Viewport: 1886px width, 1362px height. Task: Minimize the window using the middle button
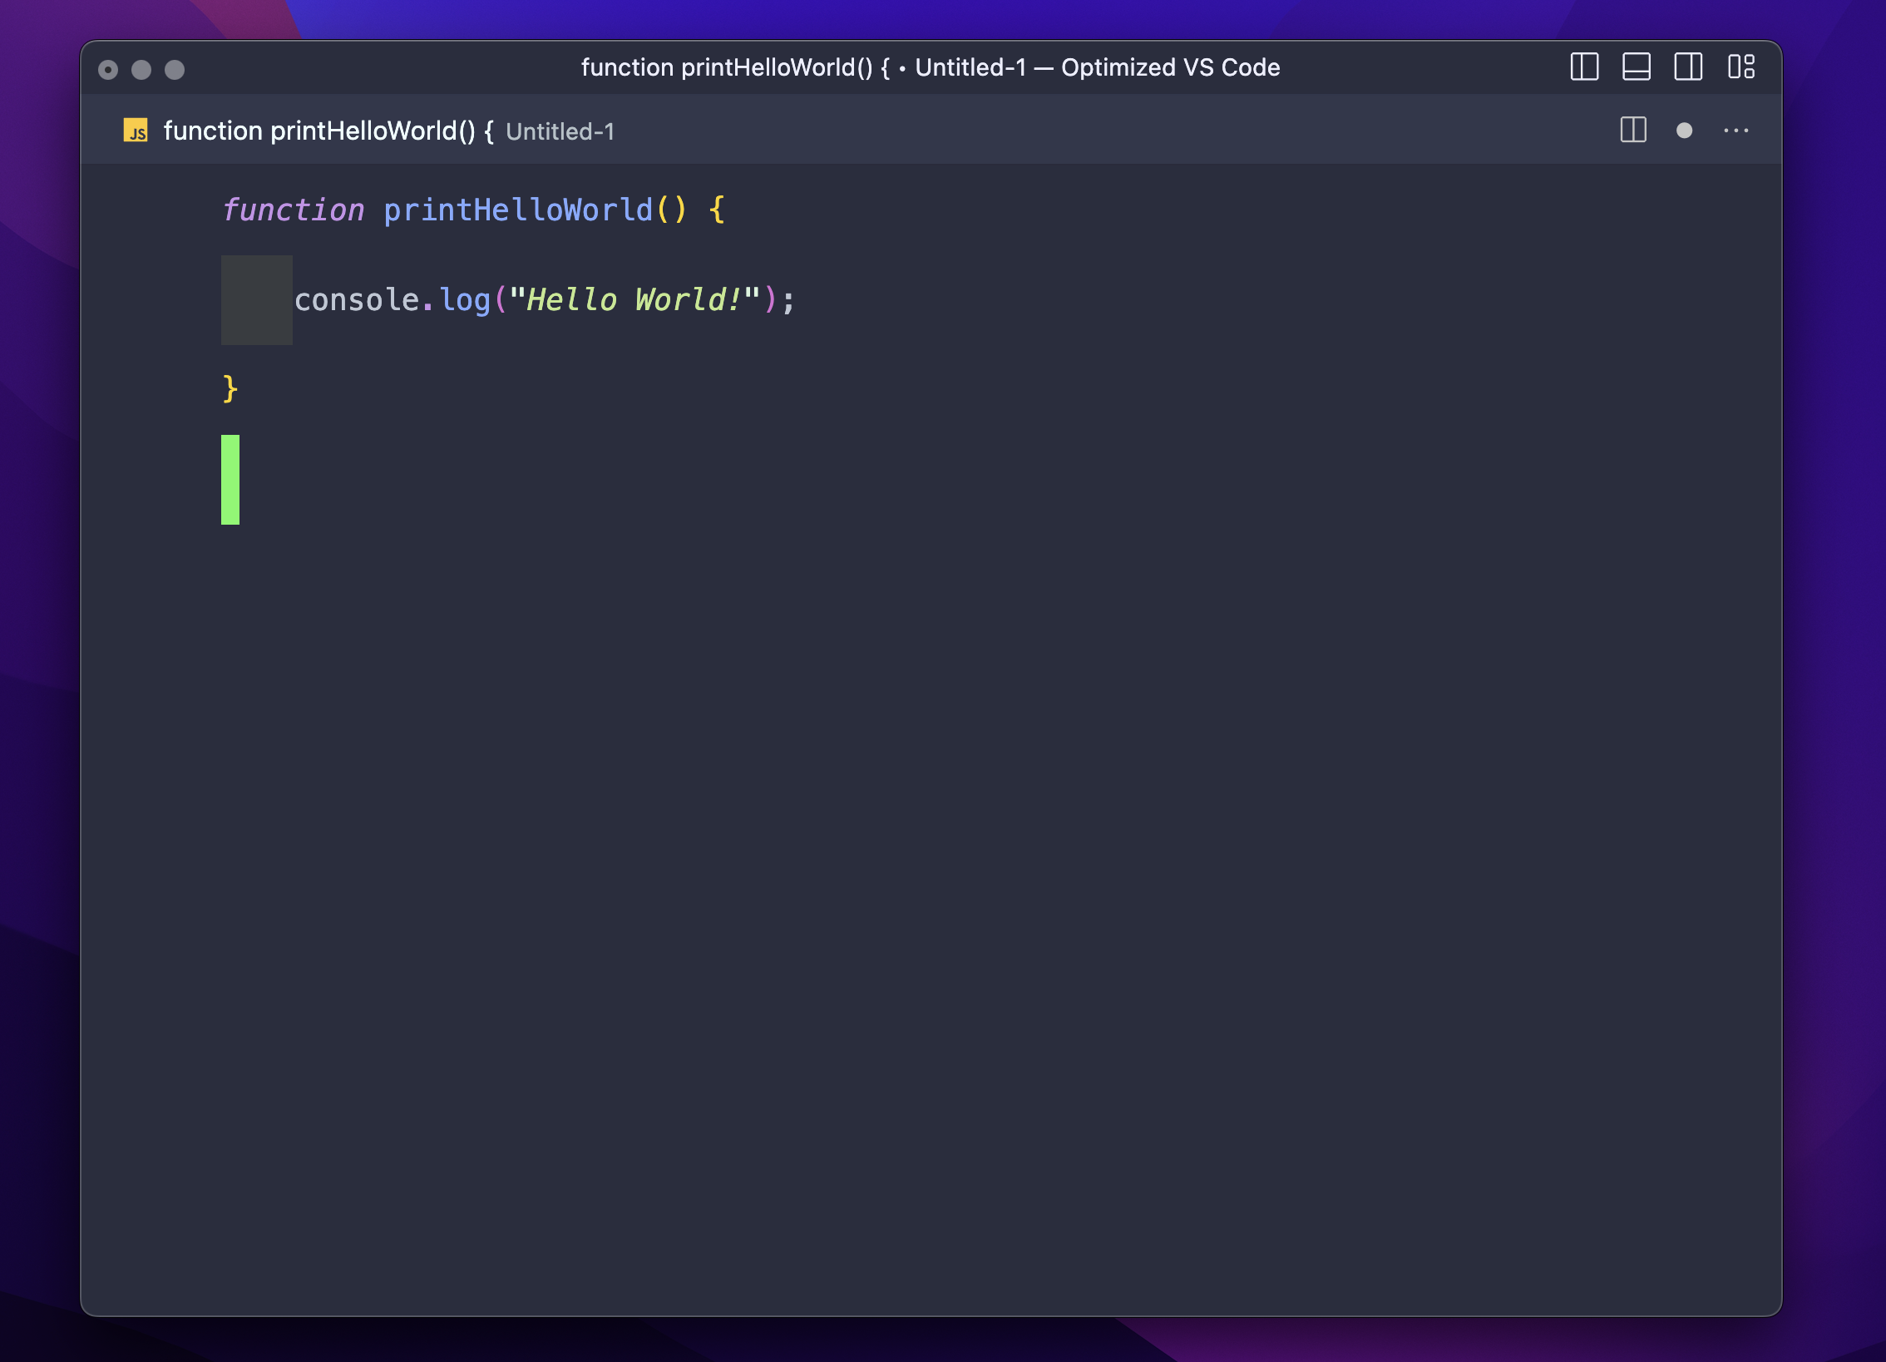click(141, 70)
